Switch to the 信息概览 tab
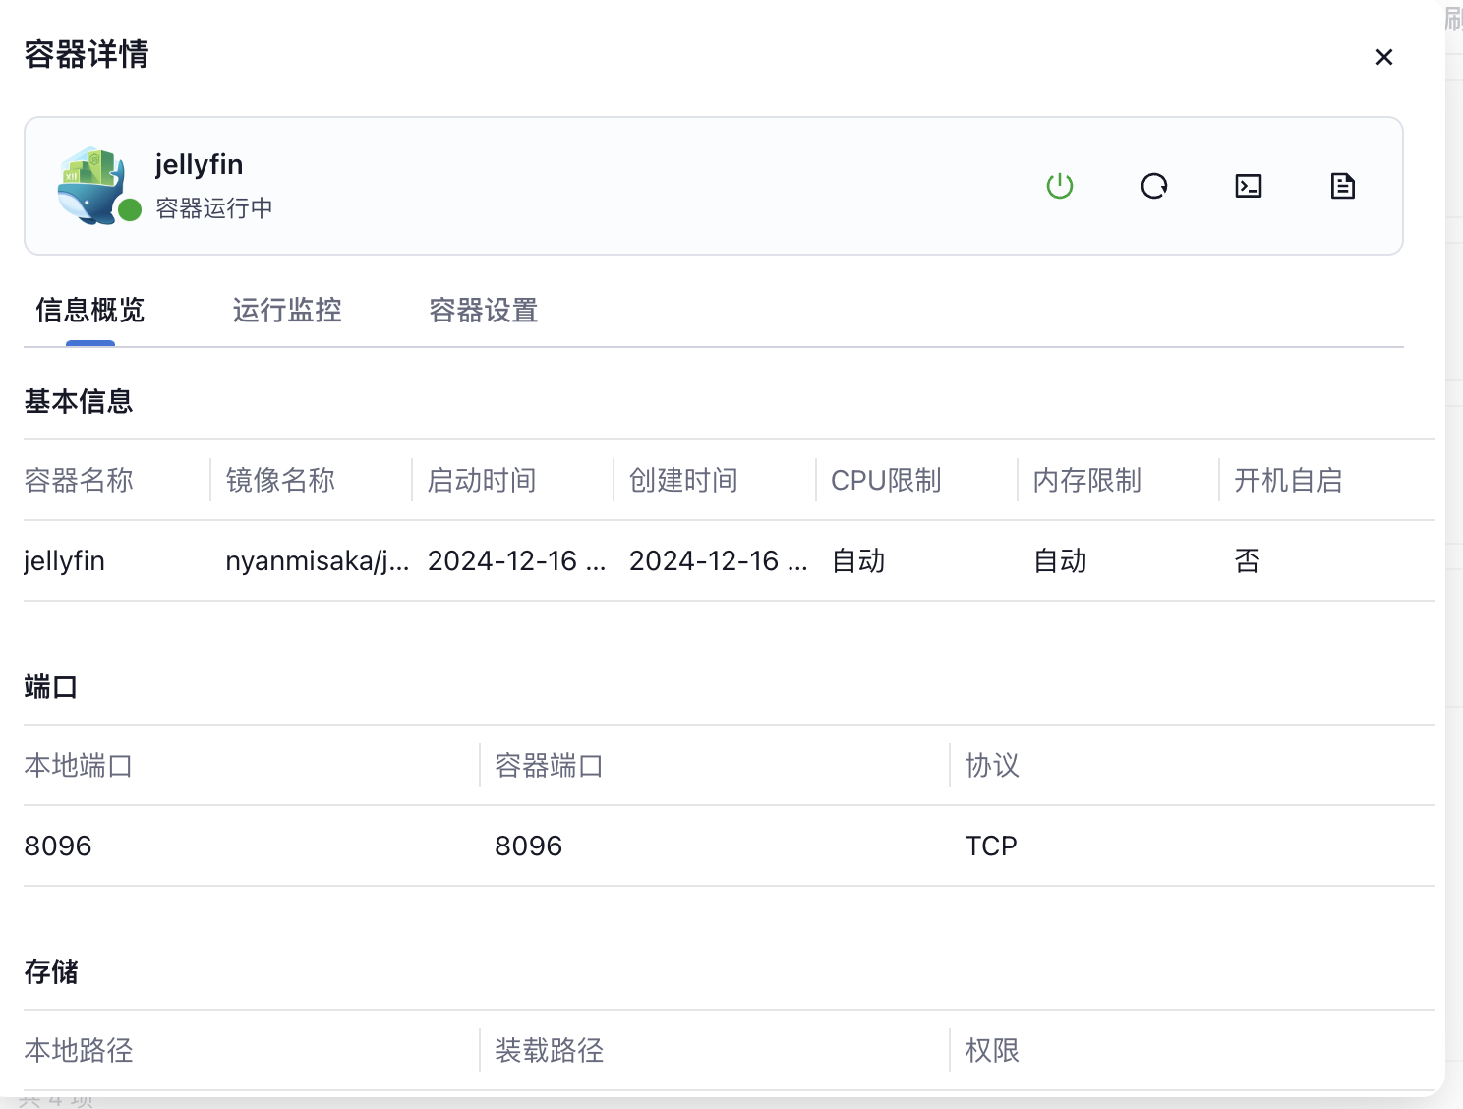The width and height of the screenshot is (1463, 1109). click(90, 311)
